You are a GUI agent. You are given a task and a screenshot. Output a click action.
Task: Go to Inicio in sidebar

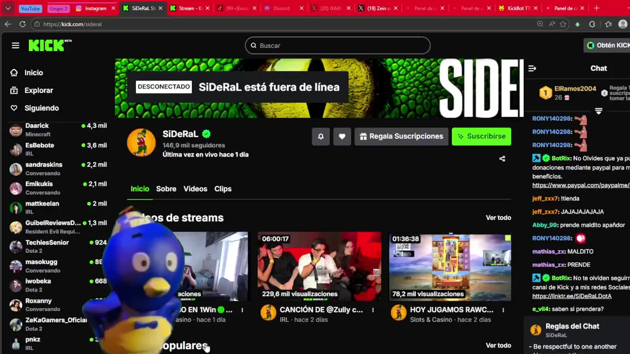tap(33, 73)
